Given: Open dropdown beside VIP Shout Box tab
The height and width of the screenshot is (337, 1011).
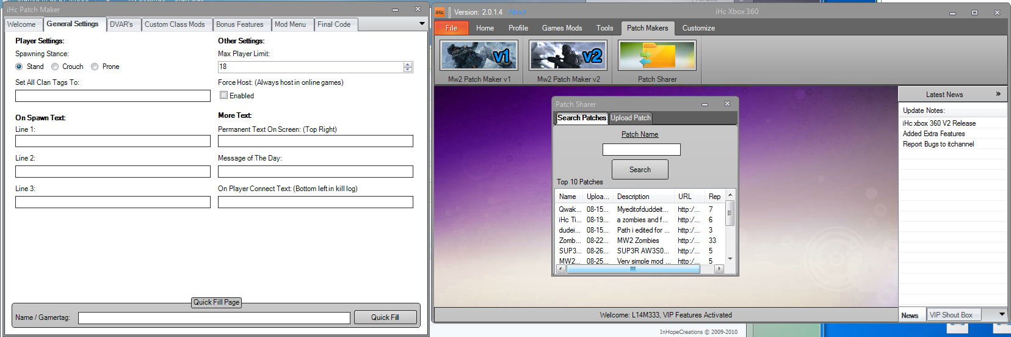Looking at the screenshot, I should click(1002, 314).
